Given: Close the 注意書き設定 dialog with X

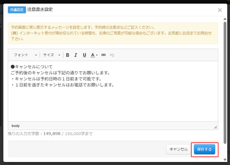Looking at the screenshot, I should pos(220,10).
